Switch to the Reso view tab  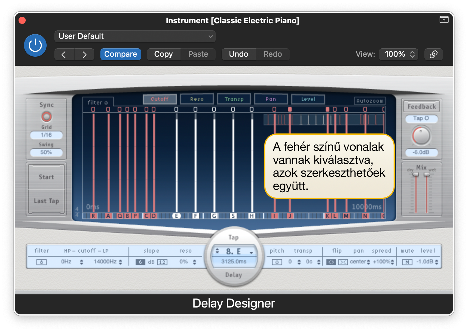tap(197, 99)
